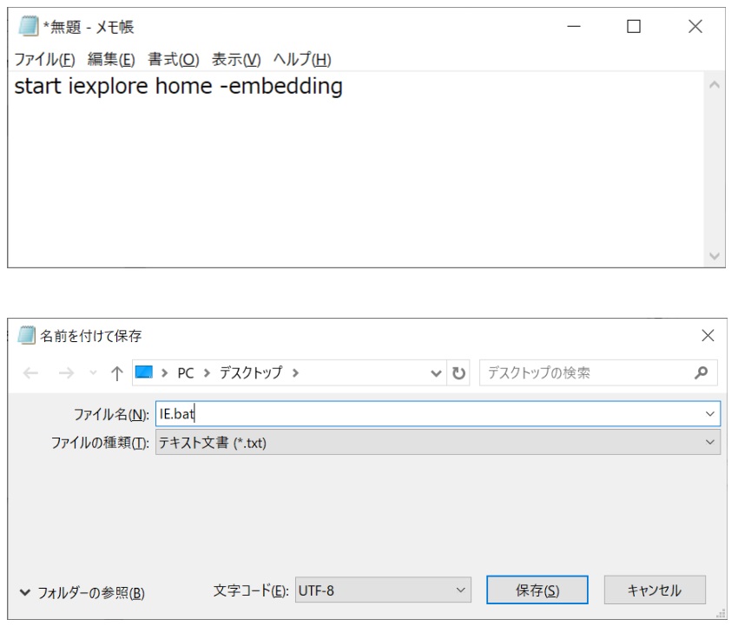Click the Notepad scrollbar up arrow
Viewport: 738px width, 626px height.
[x=714, y=85]
